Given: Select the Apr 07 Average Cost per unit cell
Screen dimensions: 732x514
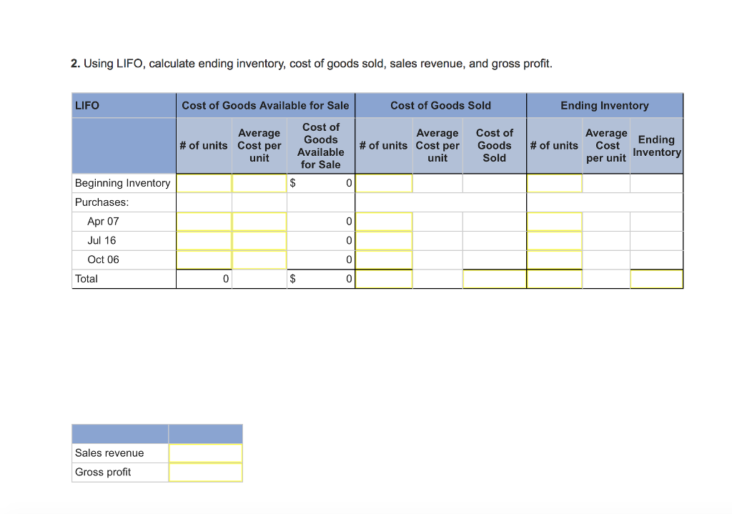Looking at the screenshot, I should (x=259, y=221).
